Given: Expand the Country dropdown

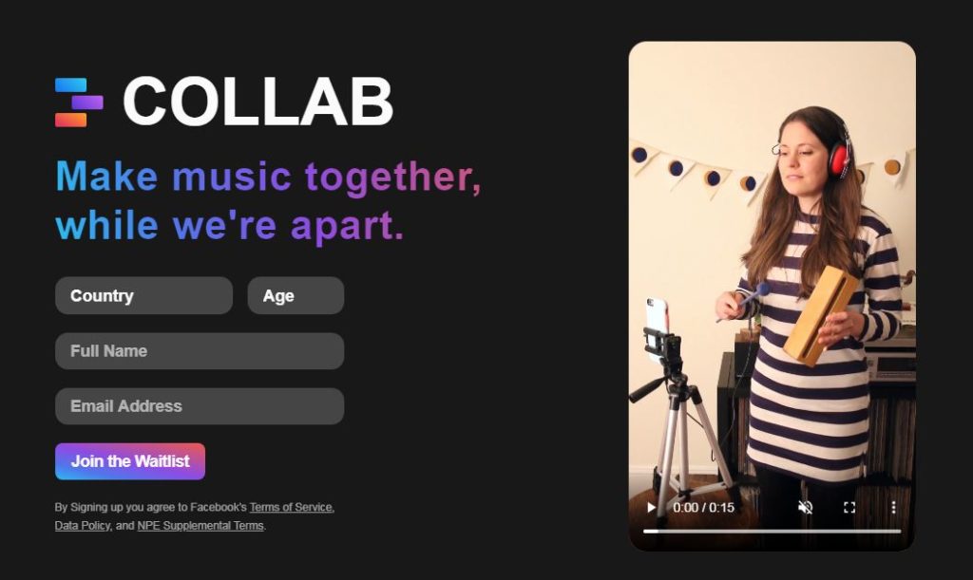Looking at the screenshot, I should tap(144, 295).
